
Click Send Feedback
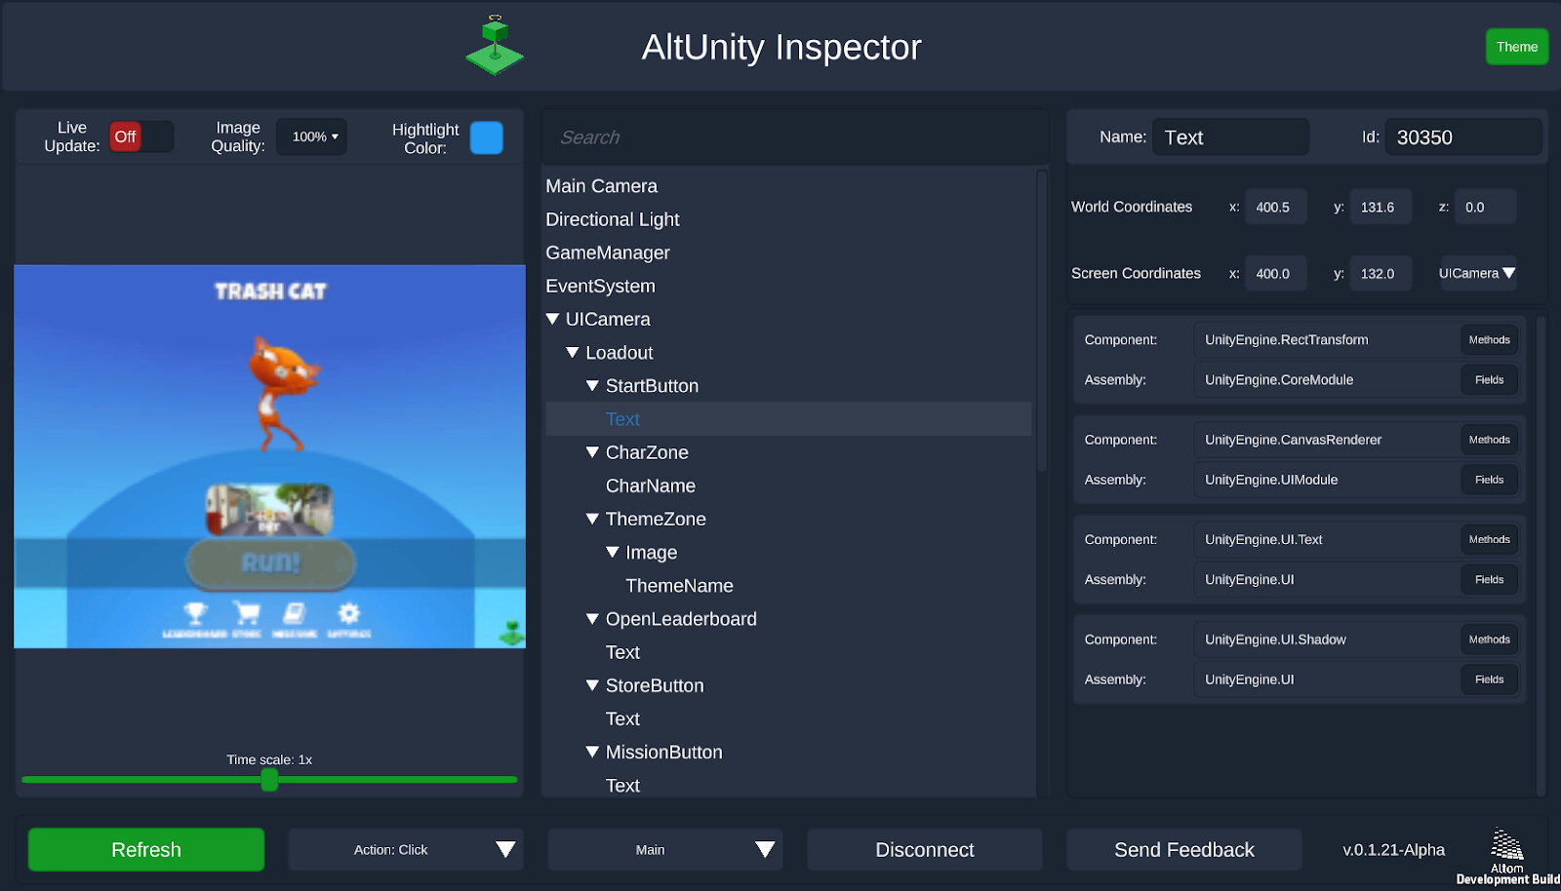click(x=1183, y=849)
